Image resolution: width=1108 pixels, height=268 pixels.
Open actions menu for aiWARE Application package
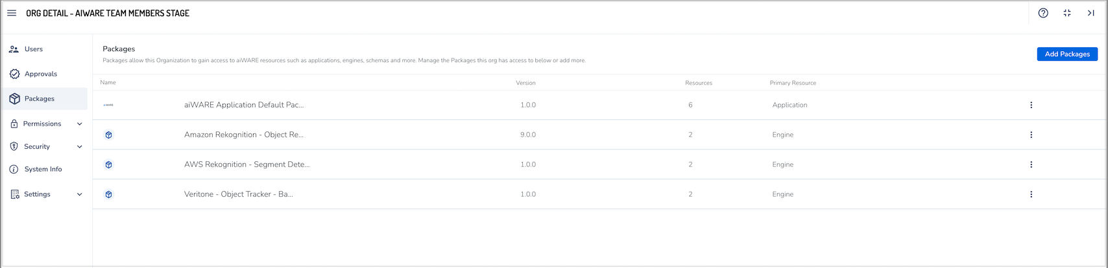1031,105
